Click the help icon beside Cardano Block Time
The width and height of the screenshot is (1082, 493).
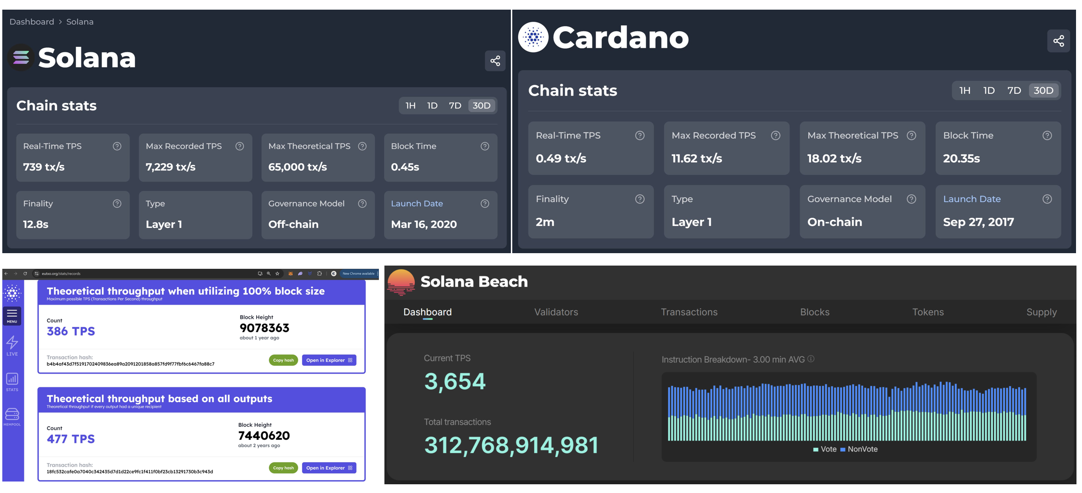click(1047, 136)
